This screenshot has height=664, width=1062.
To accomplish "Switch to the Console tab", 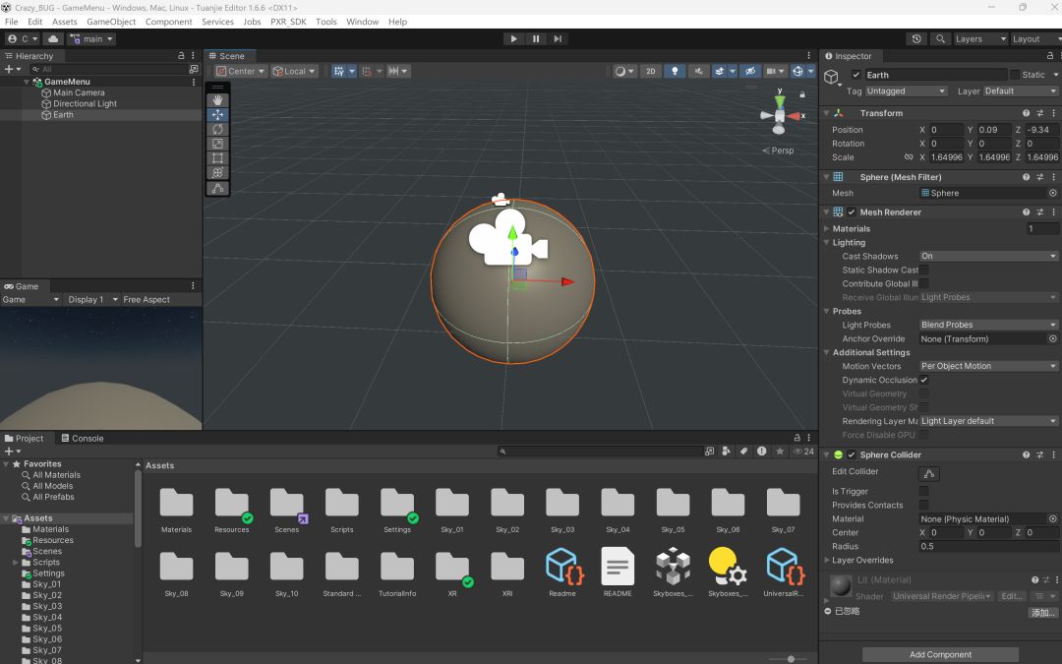I will coord(82,439).
